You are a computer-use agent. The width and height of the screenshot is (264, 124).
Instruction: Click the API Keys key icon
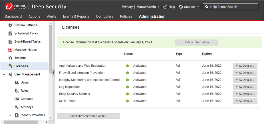[17, 107]
